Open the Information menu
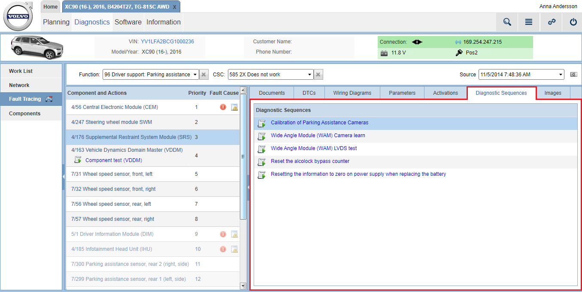Image resolution: width=582 pixels, height=292 pixels. tap(164, 22)
